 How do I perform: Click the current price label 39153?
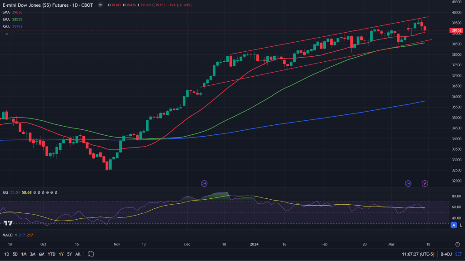click(456, 31)
